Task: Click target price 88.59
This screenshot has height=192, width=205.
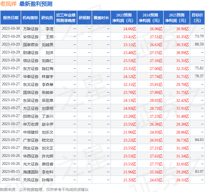Action: point(199,44)
